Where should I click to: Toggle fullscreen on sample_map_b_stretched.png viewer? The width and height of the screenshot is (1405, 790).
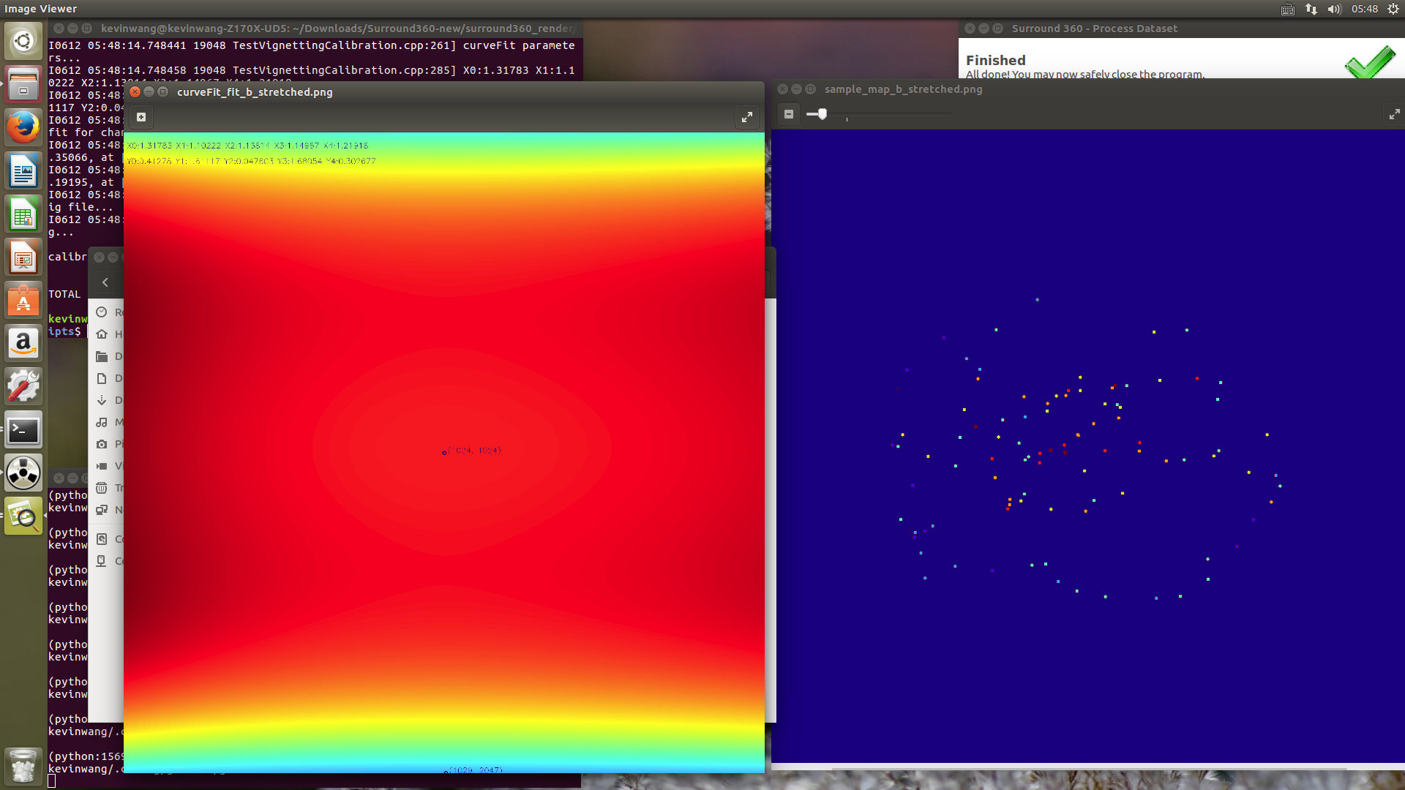click(1394, 114)
